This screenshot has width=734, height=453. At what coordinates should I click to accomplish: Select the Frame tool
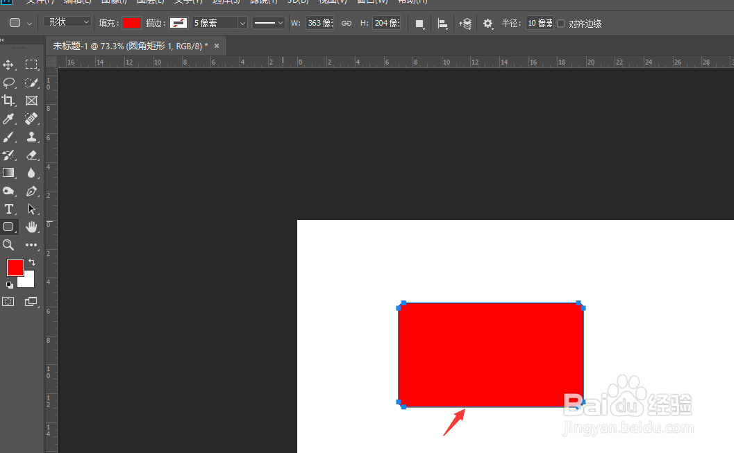pyautogui.click(x=31, y=101)
